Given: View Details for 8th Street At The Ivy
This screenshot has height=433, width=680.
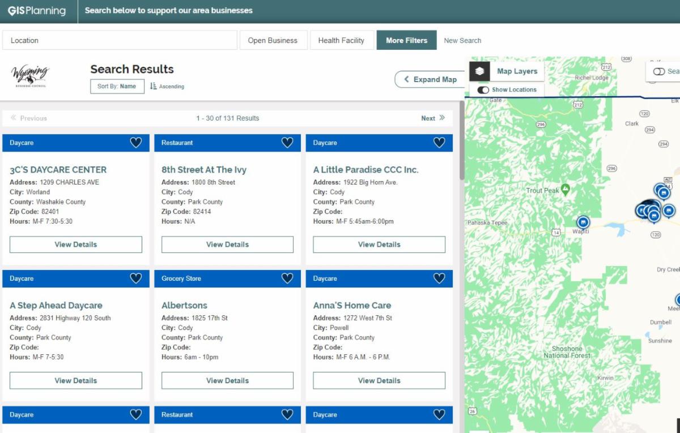Looking at the screenshot, I should coord(227,245).
